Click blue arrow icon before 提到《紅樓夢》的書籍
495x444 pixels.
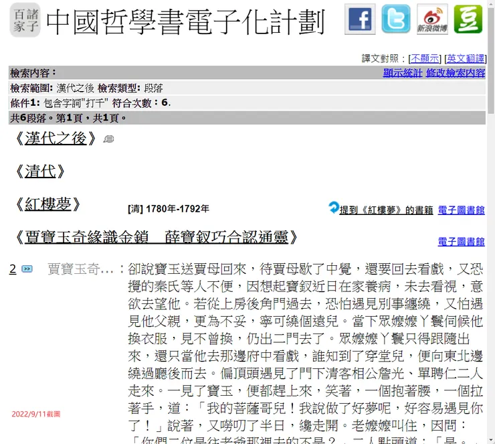pos(333,208)
